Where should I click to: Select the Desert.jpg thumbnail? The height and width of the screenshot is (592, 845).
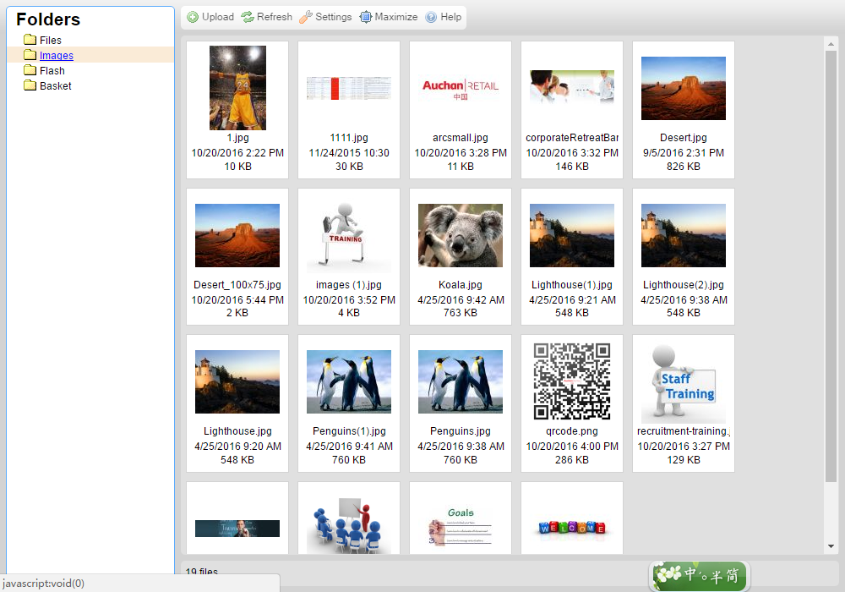click(684, 88)
